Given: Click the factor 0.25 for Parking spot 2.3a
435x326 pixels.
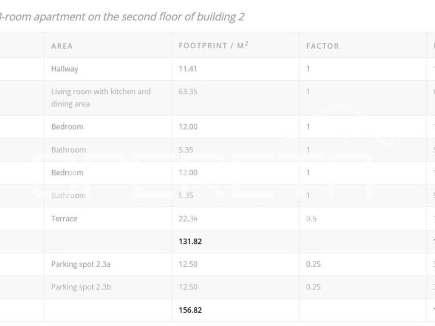Looking at the screenshot, I should tap(313, 264).
